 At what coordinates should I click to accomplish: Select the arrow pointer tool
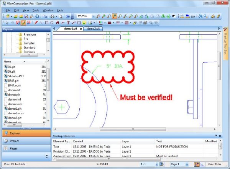pyautogui.click(x=7, y=23)
